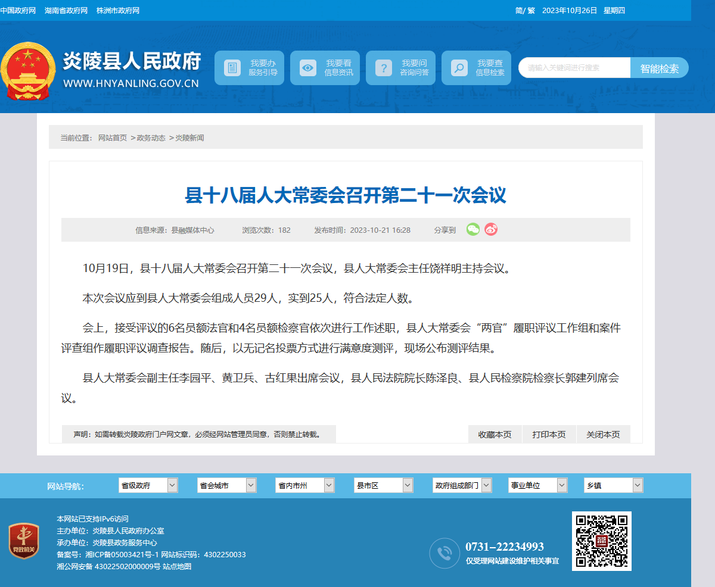Open 我要看 信息资讯 eye icon
The image size is (715, 587).
coord(308,68)
